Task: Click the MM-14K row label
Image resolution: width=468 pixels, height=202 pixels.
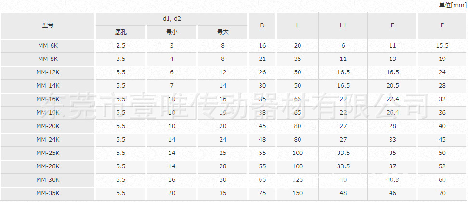Action: (48, 86)
